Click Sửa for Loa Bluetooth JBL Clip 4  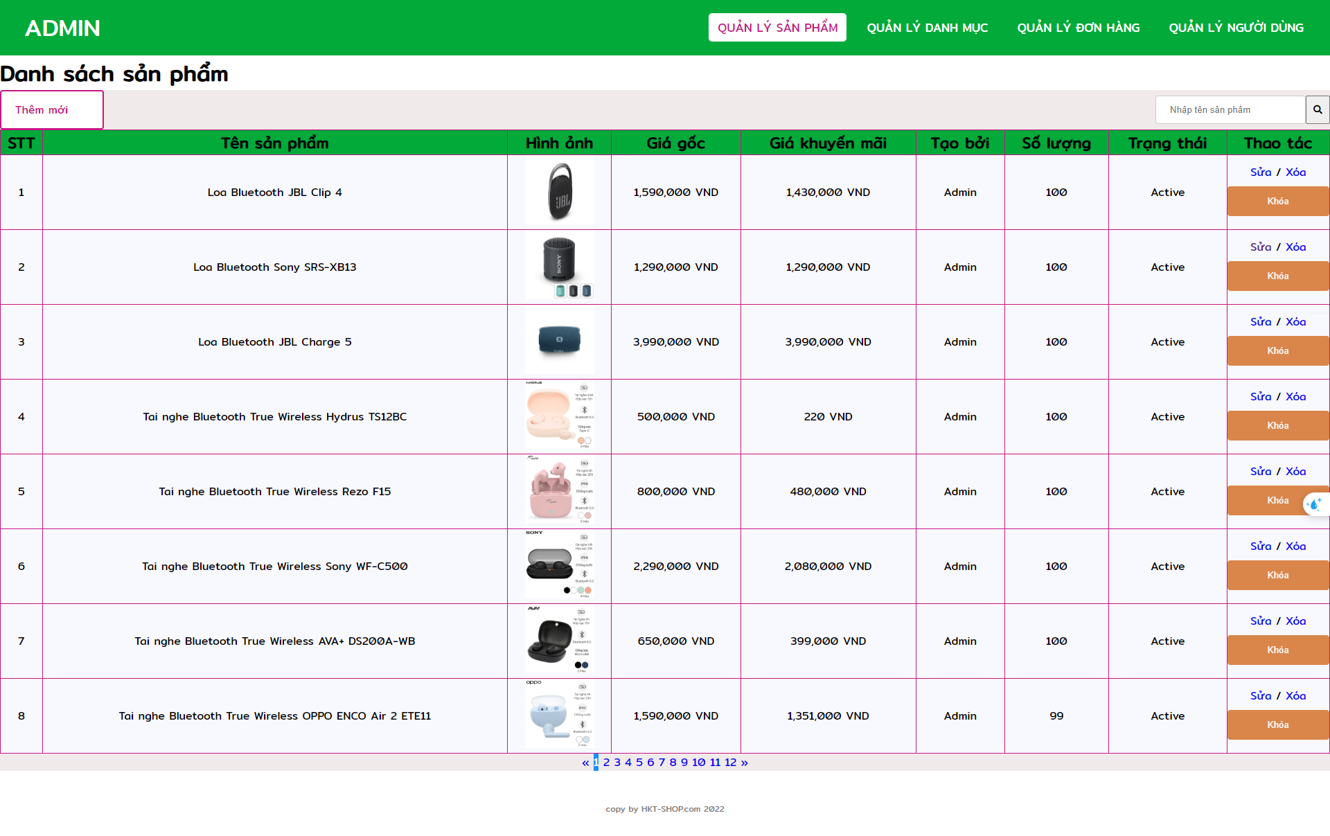[1261, 172]
